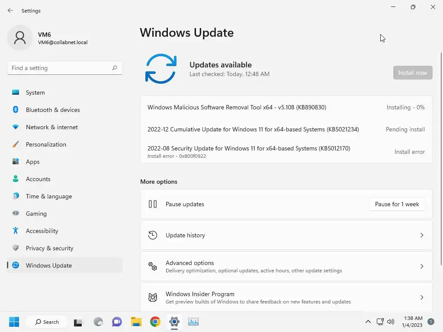Expand Windows Insider Program via its chevron
Screen dimensions: 443x332
(421, 297)
